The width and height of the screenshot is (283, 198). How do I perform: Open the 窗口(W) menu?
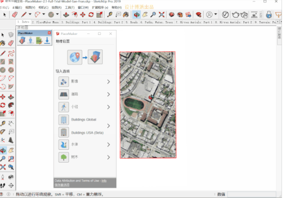click(x=83, y=7)
